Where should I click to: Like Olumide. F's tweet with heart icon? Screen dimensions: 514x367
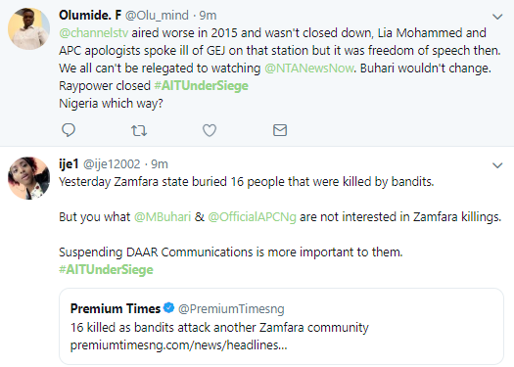[x=210, y=130]
